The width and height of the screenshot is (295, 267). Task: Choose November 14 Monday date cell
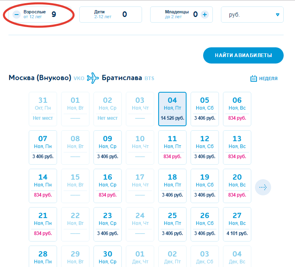pyautogui.click(x=43, y=186)
